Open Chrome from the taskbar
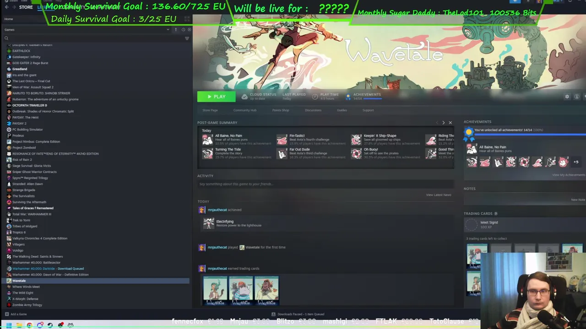This screenshot has height=329, width=586. coord(29,325)
